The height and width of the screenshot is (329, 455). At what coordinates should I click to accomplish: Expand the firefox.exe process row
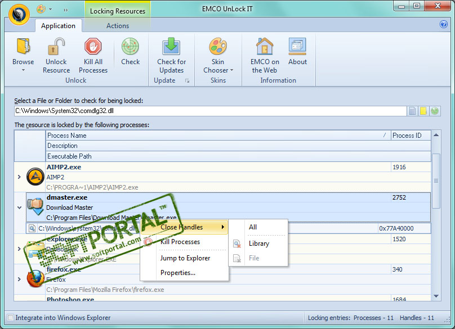coord(20,279)
